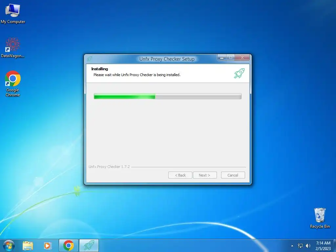Click the installation progress bar
The height and width of the screenshot is (252, 336).
pos(168,96)
